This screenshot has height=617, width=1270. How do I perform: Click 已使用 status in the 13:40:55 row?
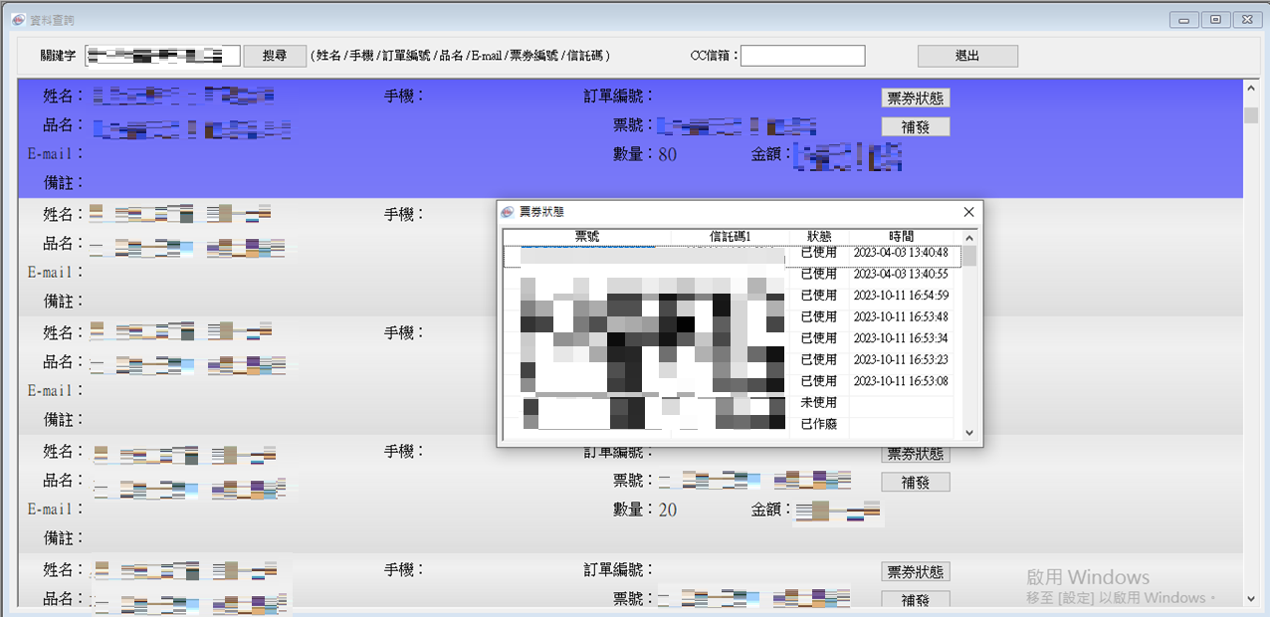(819, 274)
